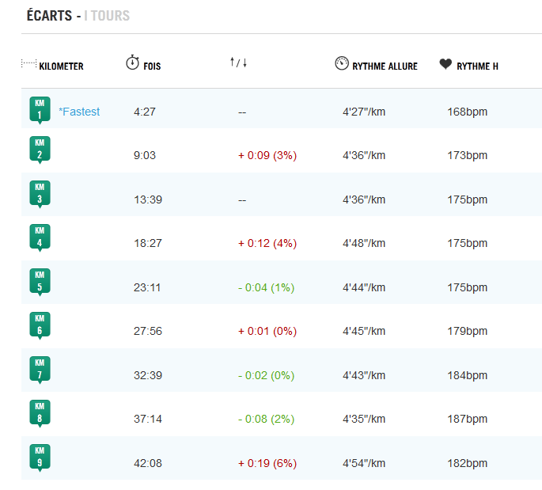This screenshot has width=542, height=490.
Task: Click the KM 5 marker badge
Action: coord(40,282)
